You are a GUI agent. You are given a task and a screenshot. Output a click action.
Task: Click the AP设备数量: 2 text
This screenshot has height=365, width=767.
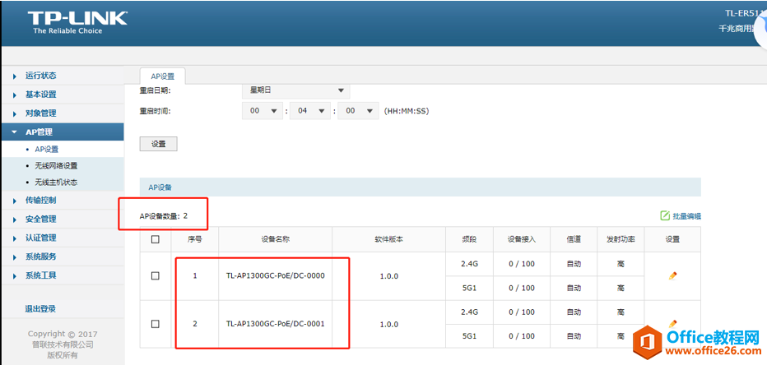pos(164,215)
